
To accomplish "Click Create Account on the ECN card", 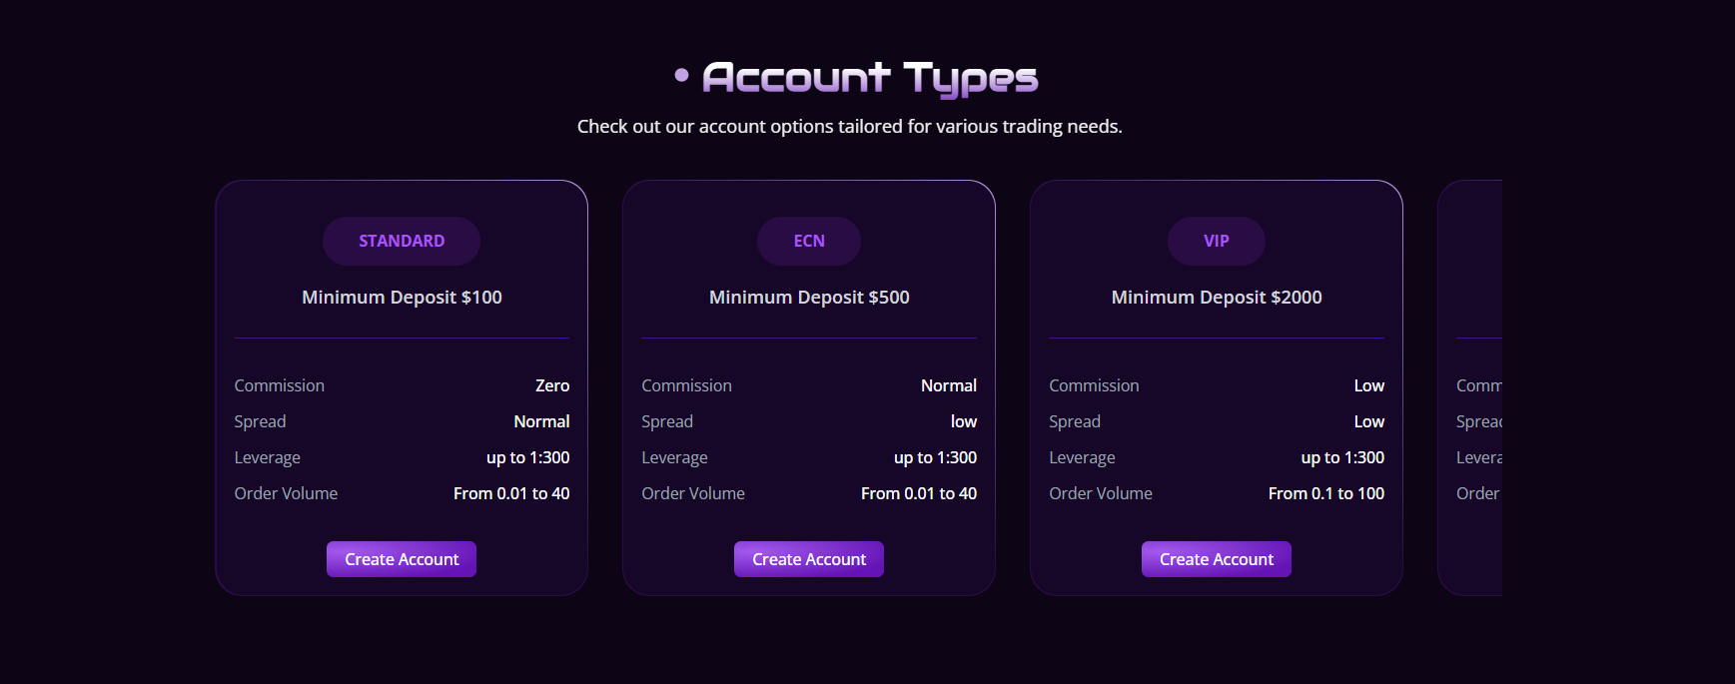I will click(809, 559).
